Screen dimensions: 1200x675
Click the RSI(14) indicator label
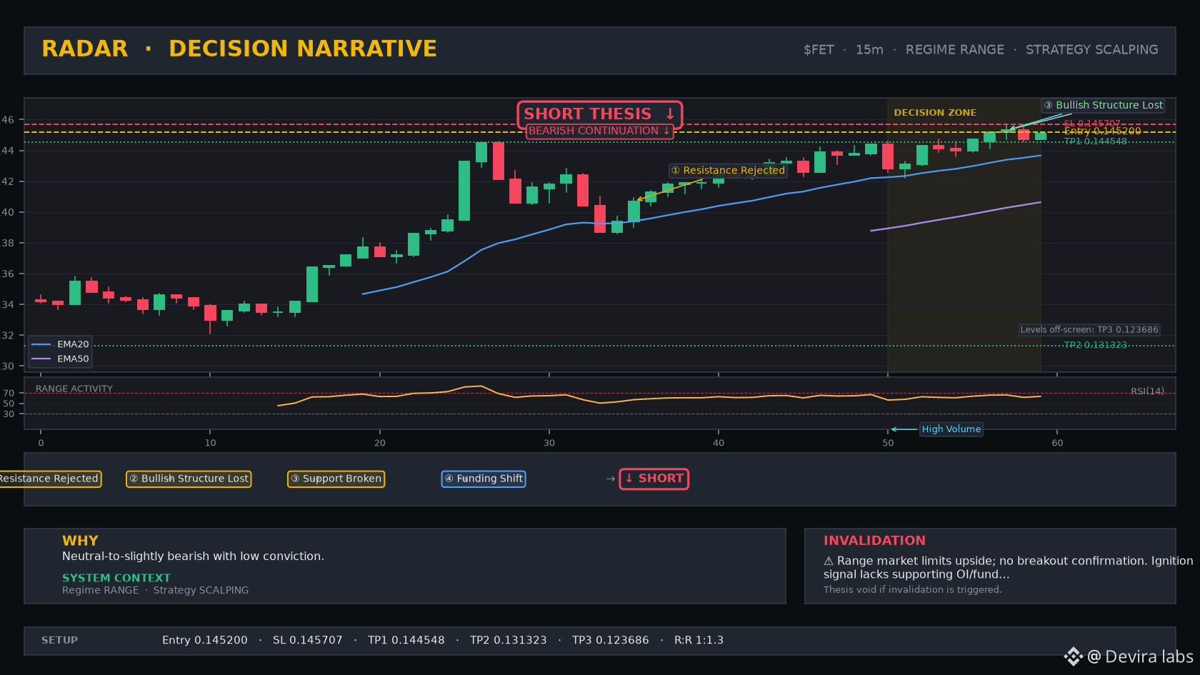pos(1147,391)
